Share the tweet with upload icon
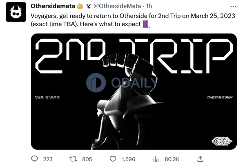This screenshot has height=166, width=245. coord(200,159)
